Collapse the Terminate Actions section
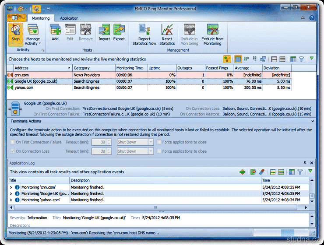 312,121
